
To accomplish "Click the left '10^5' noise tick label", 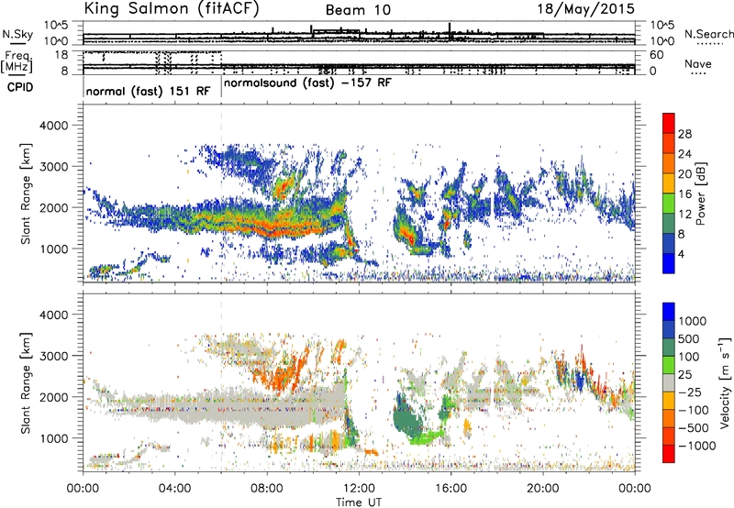I will (x=56, y=26).
